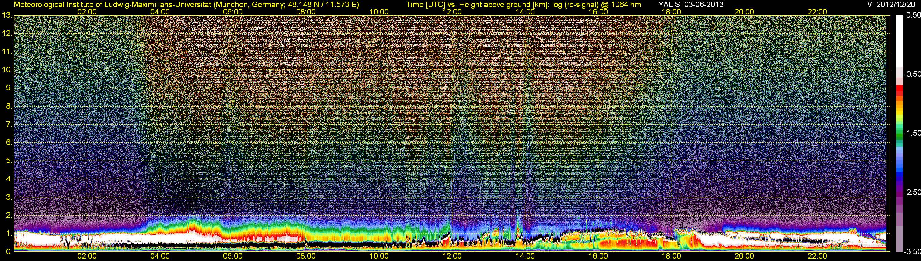Viewport: 921px width, 261px height.
Task: Click the '-2.50' color scale label
Action: (912, 192)
